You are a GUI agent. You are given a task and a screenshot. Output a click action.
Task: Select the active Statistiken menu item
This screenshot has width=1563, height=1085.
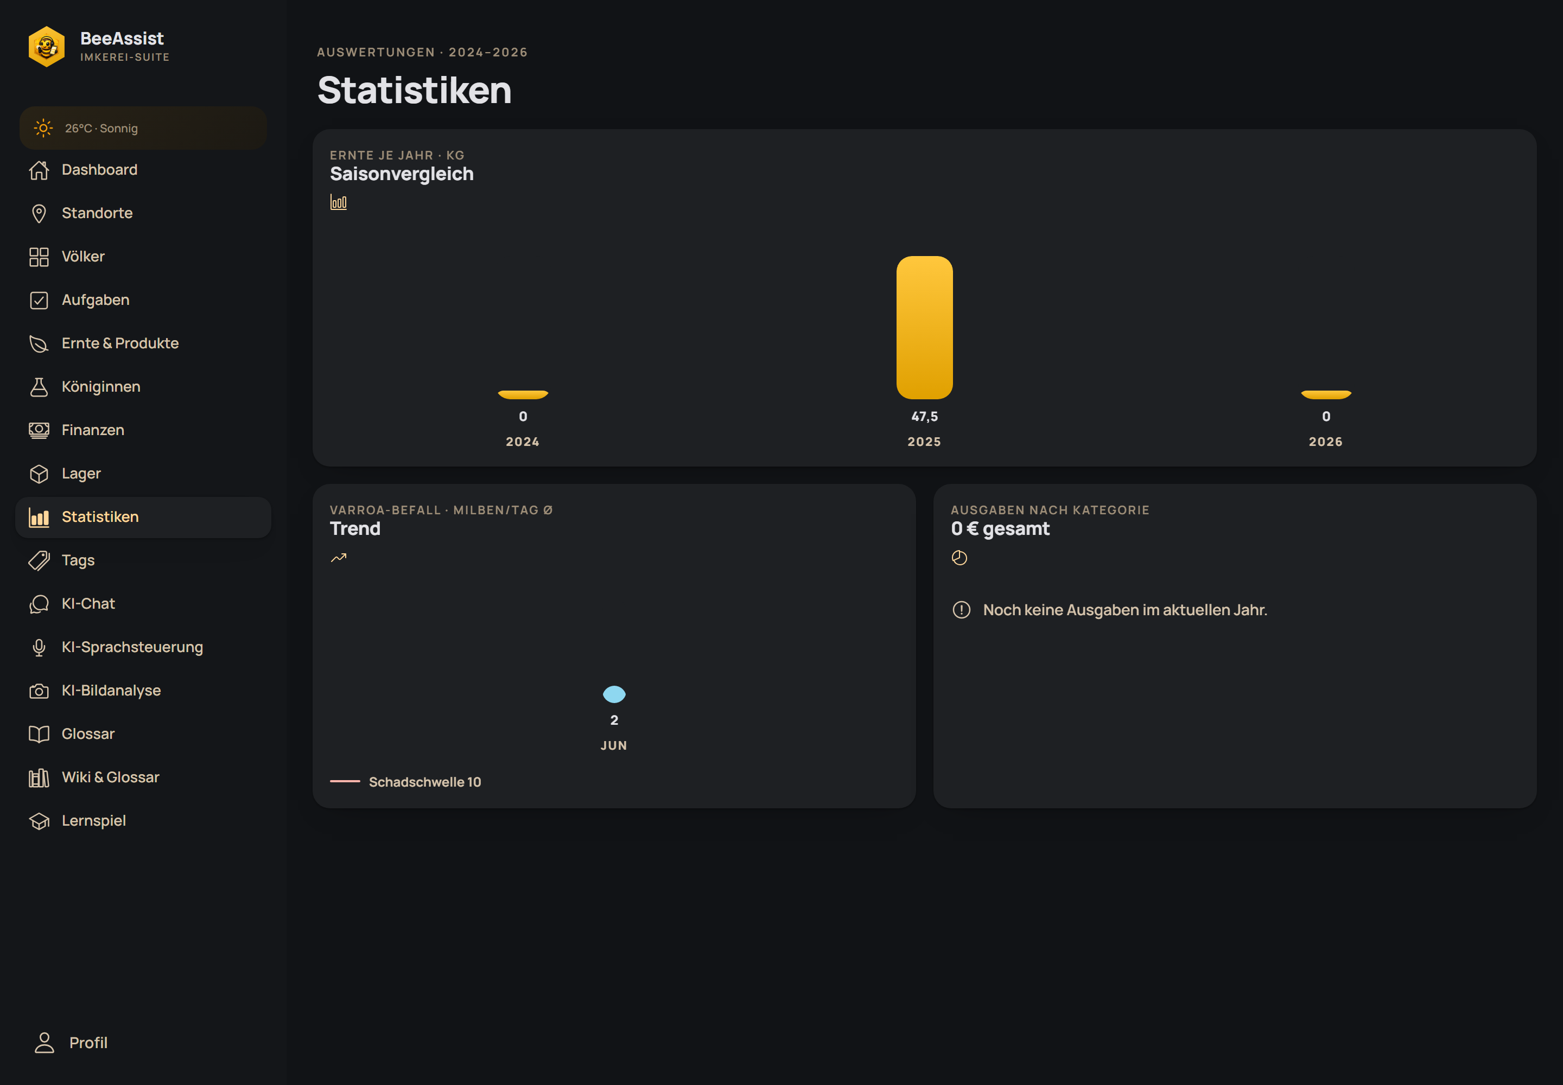point(143,518)
